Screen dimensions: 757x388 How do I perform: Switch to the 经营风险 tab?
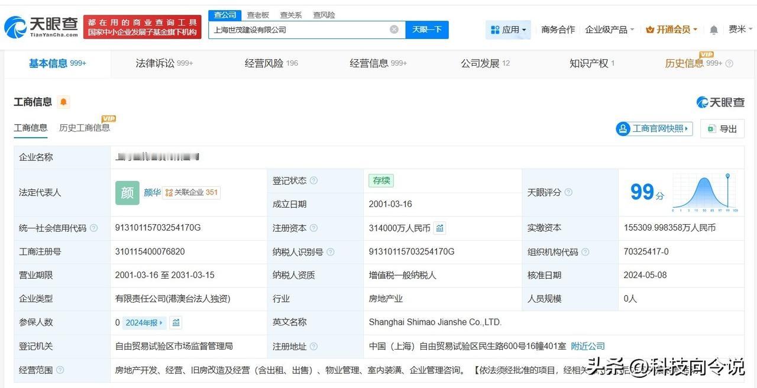coord(271,63)
